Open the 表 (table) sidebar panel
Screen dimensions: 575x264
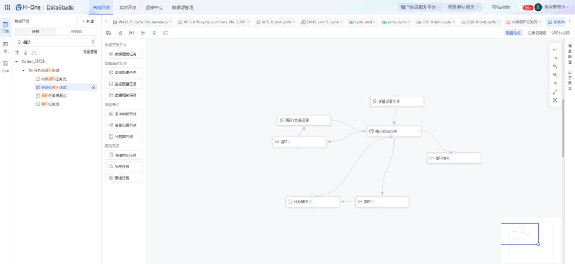click(x=5, y=47)
